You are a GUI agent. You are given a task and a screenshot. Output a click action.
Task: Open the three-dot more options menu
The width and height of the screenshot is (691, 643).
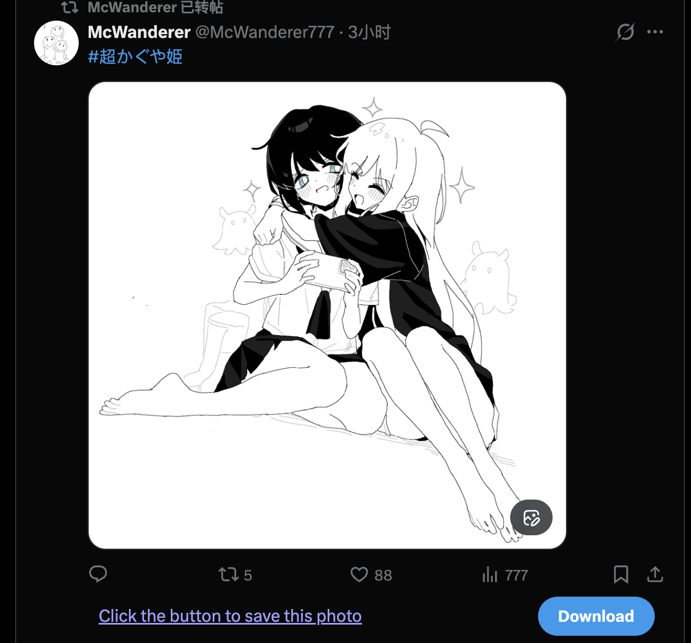click(655, 32)
